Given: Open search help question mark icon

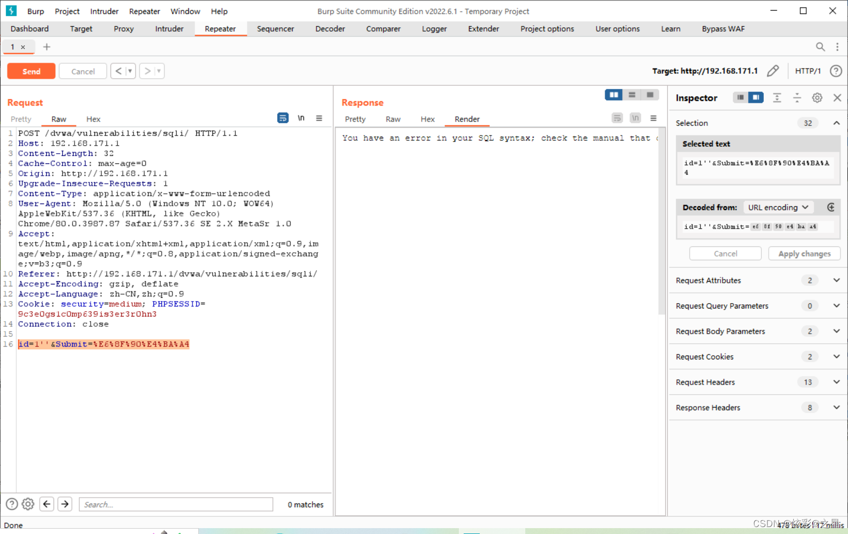Looking at the screenshot, I should point(12,504).
